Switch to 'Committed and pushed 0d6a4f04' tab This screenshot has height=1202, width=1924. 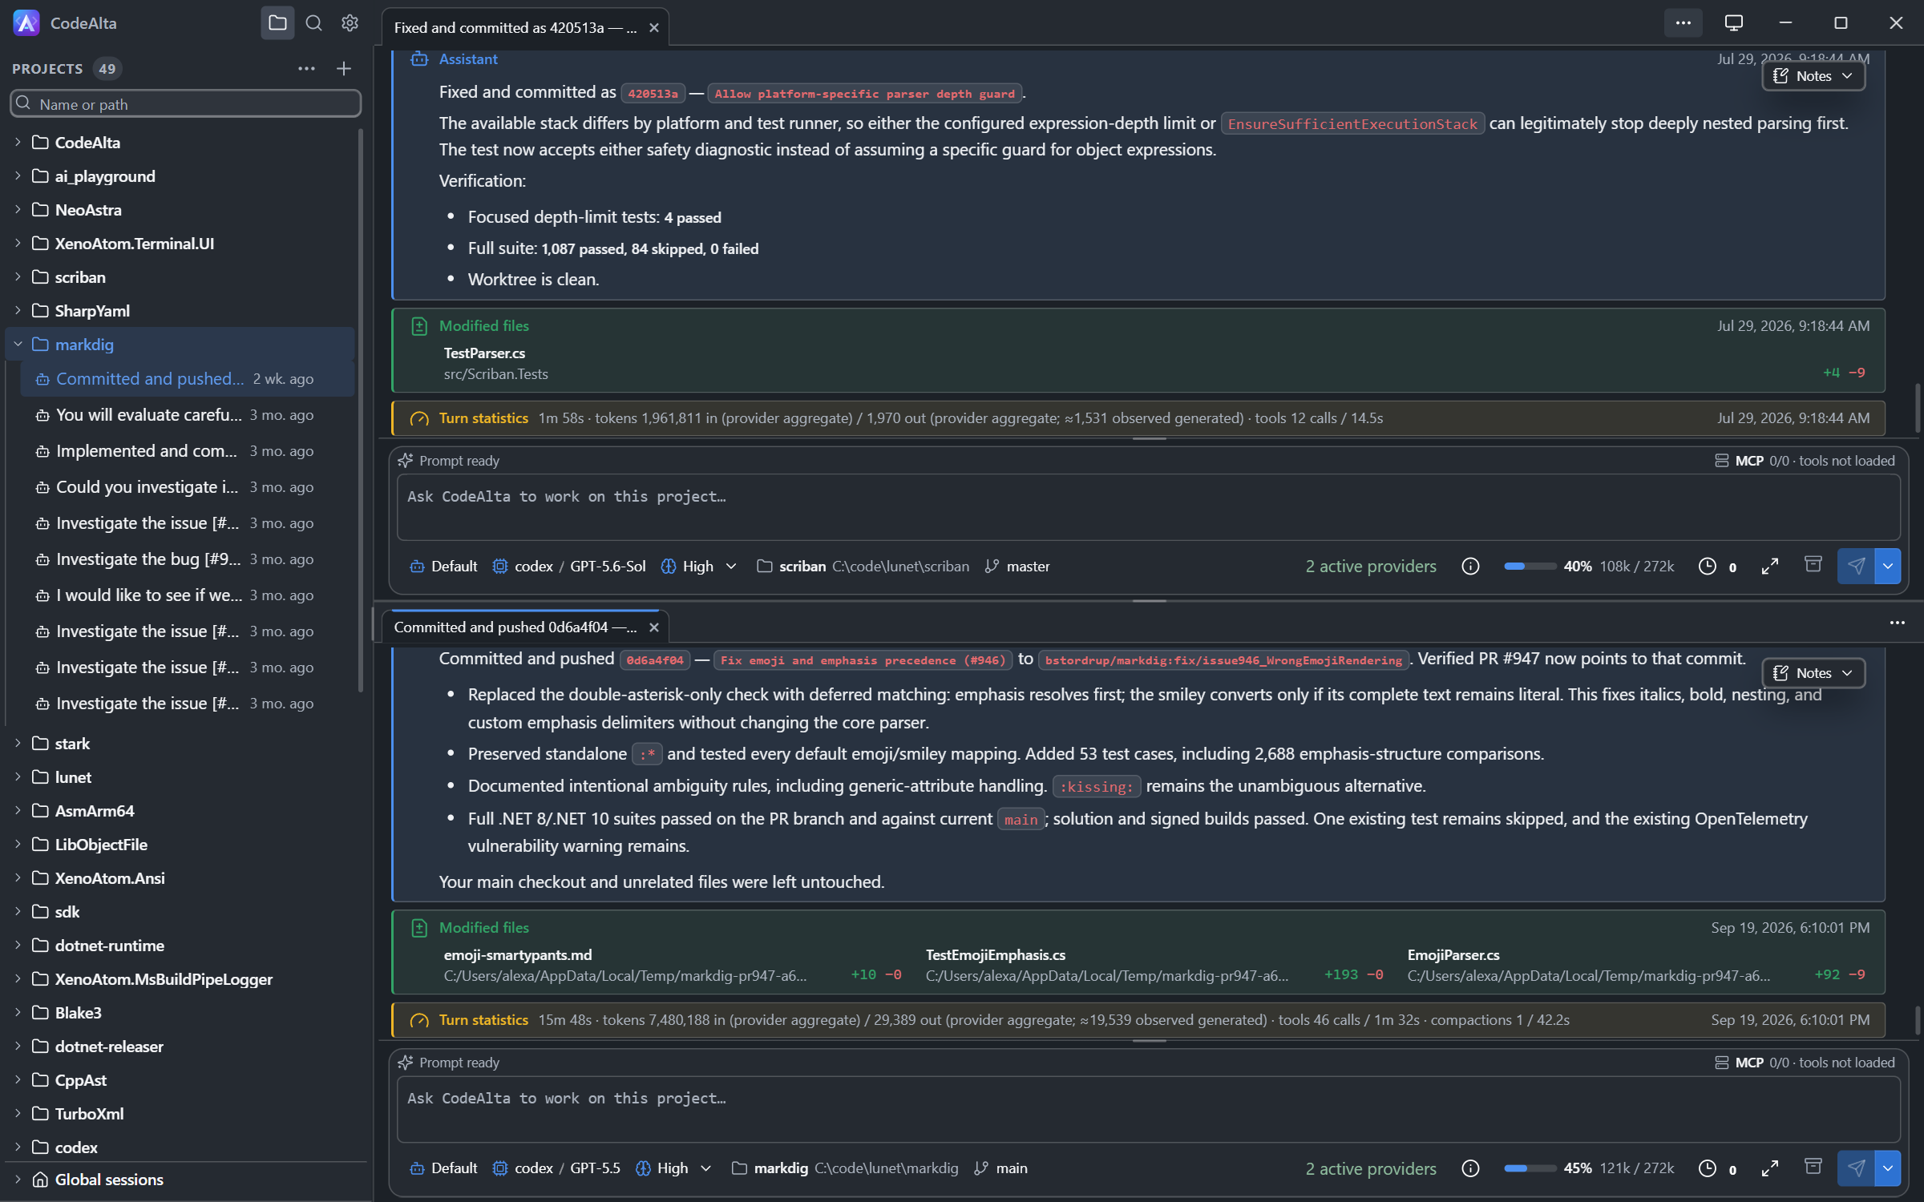[515, 627]
